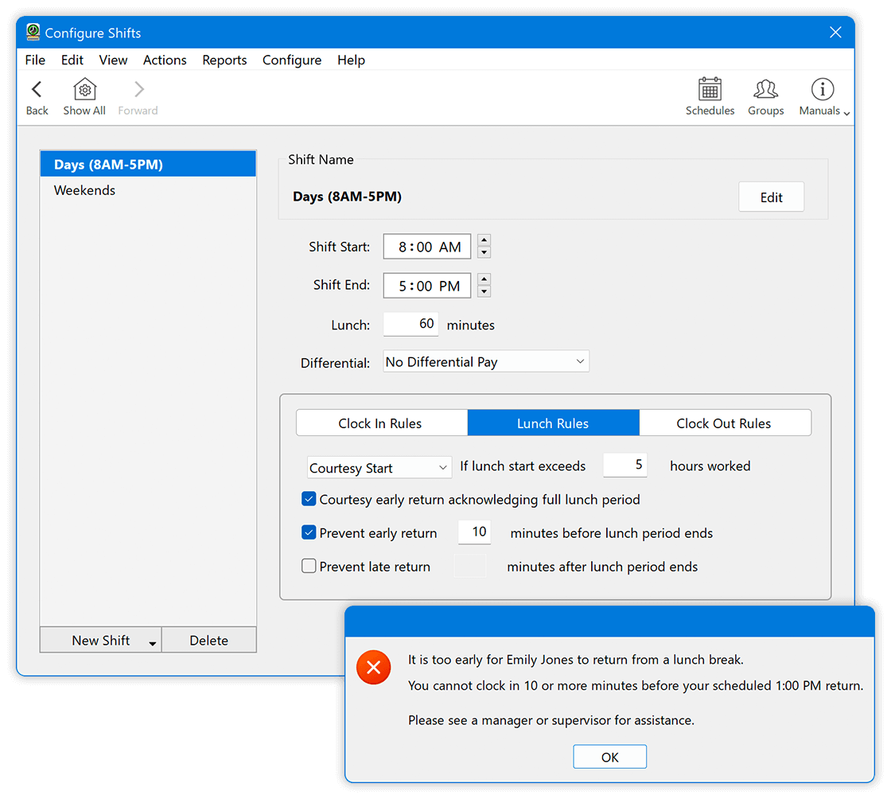
Task: Open the Reports menu
Action: click(224, 60)
